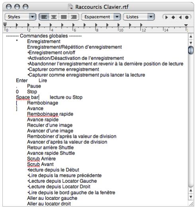Click the 'Scrub Arrière' line
This screenshot has height=207, width=195.
pos(41,159)
